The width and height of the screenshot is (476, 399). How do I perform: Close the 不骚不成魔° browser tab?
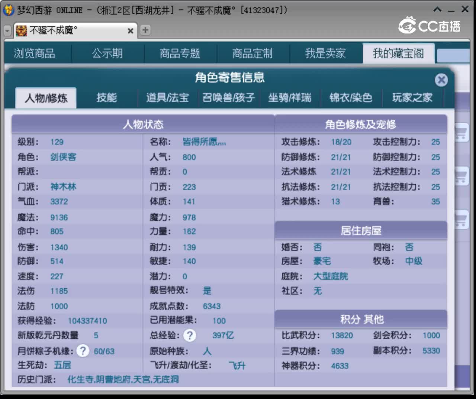click(x=130, y=31)
